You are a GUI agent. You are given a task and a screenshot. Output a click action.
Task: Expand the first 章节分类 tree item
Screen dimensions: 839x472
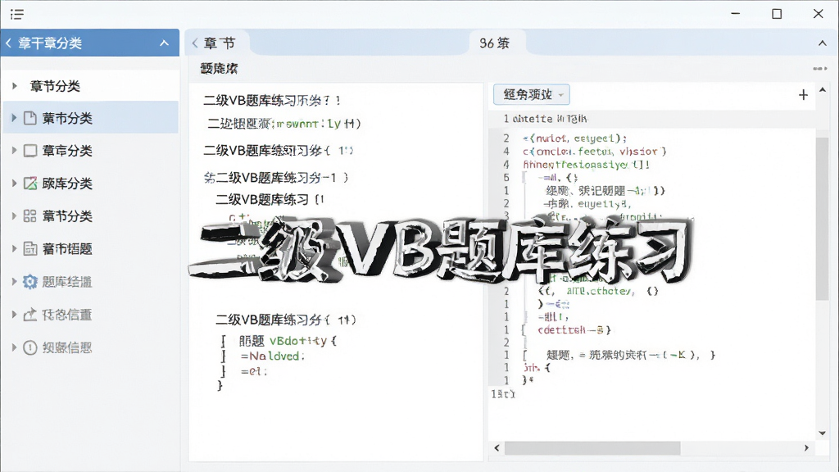coord(15,85)
